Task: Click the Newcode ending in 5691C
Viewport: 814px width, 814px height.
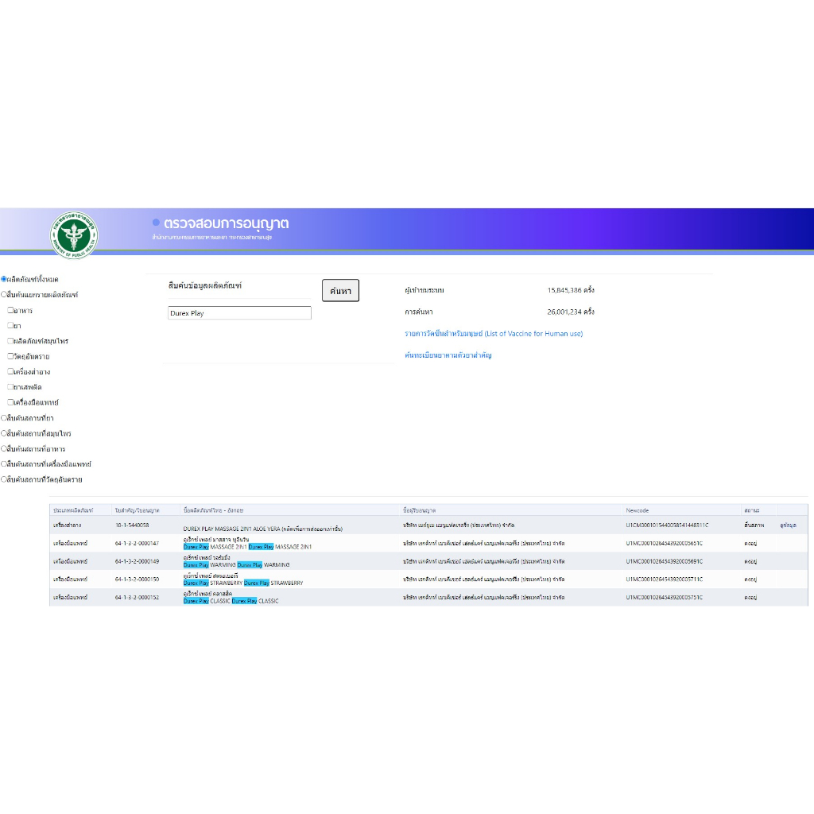Action: coord(664,561)
